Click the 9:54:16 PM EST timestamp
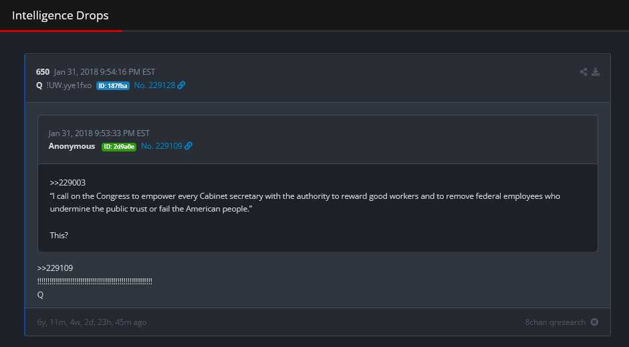This screenshot has height=347, width=629. tap(105, 71)
